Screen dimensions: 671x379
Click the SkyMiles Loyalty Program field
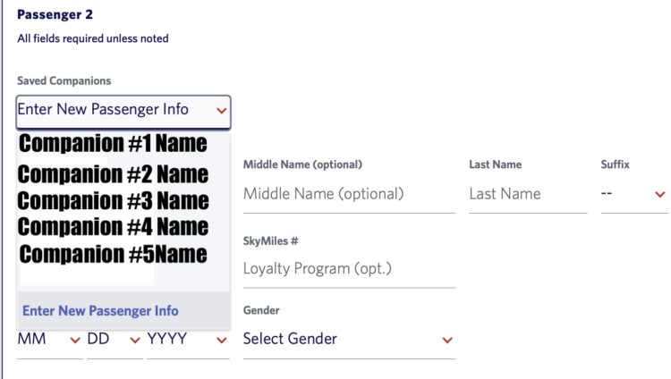tap(349, 268)
